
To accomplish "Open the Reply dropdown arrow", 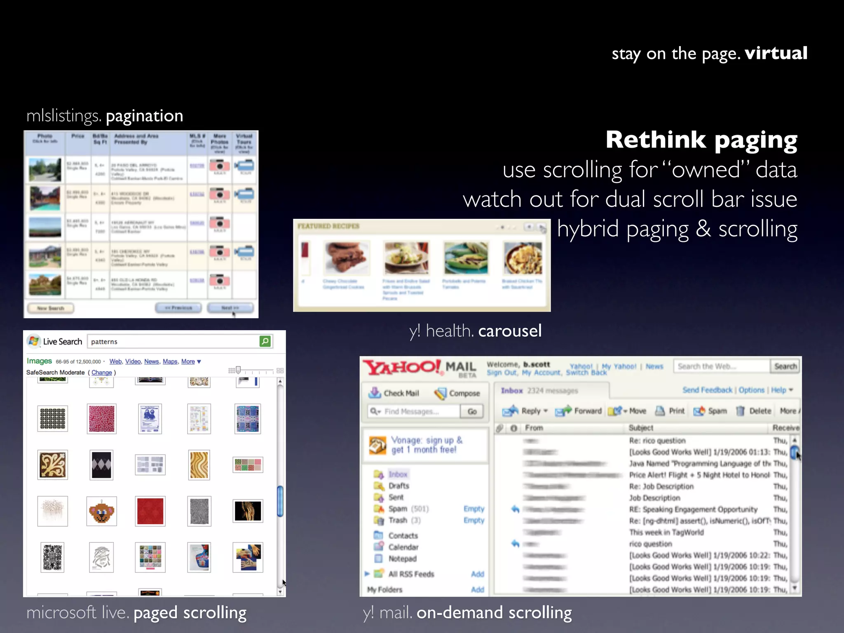I will (546, 411).
